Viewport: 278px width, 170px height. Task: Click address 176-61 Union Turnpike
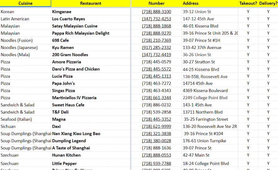tap(204, 141)
